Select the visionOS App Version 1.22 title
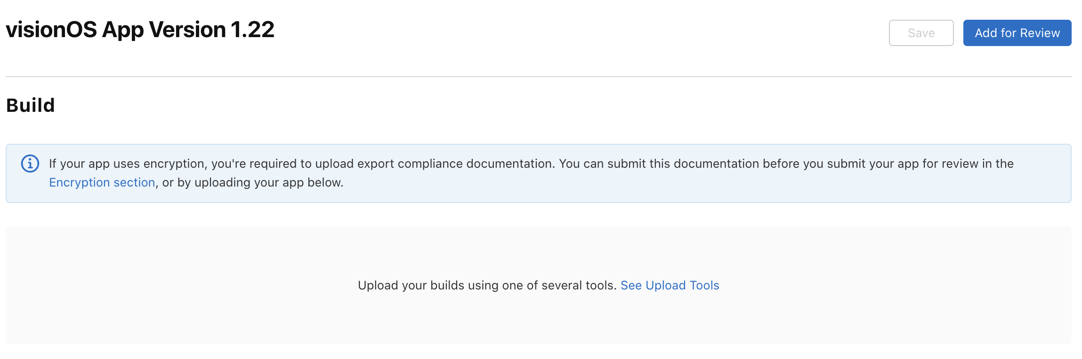Image resolution: width=1082 pixels, height=359 pixels. (140, 30)
